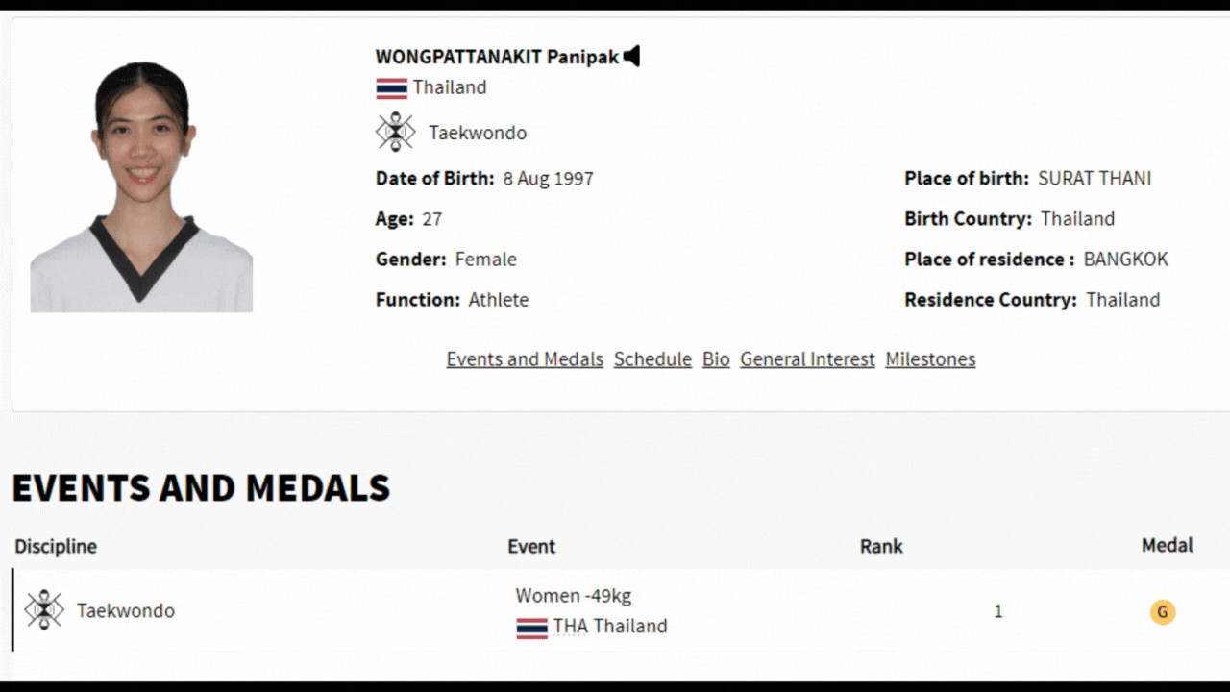Select the Women -49kg event text
The image size is (1230, 692).
pyautogui.click(x=574, y=596)
